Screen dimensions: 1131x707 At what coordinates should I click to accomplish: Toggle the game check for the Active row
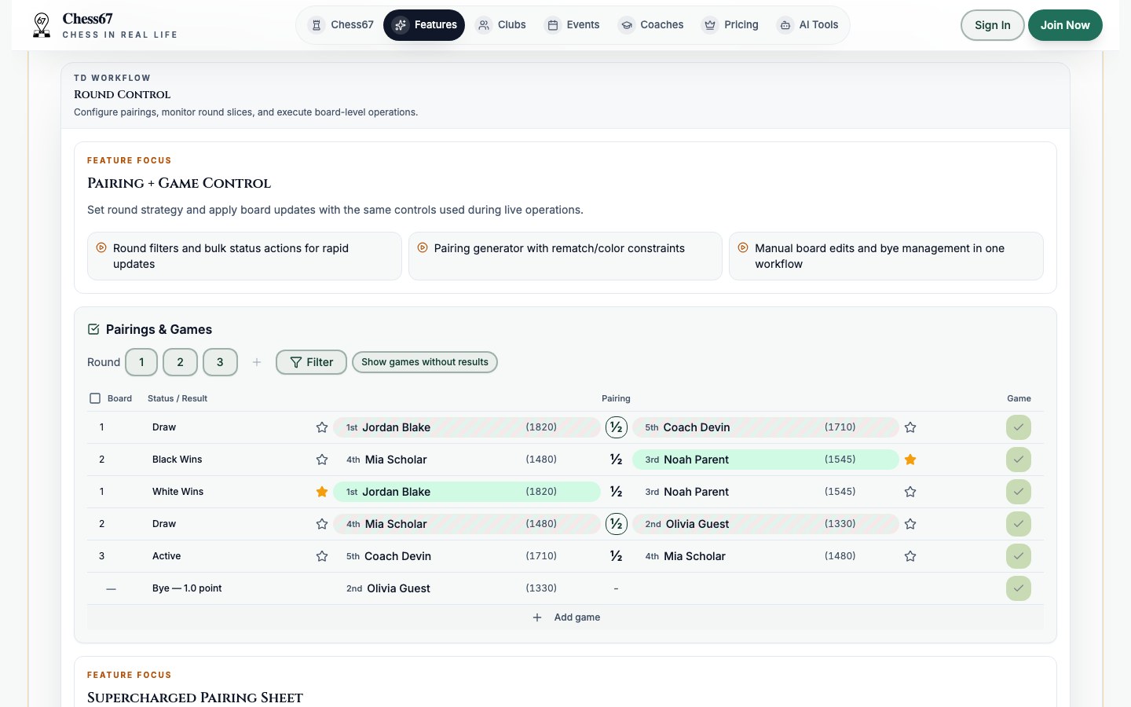pos(1019,556)
